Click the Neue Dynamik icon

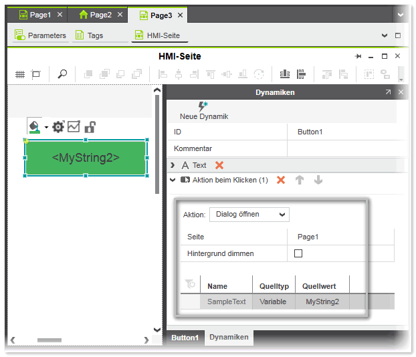[x=203, y=106]
